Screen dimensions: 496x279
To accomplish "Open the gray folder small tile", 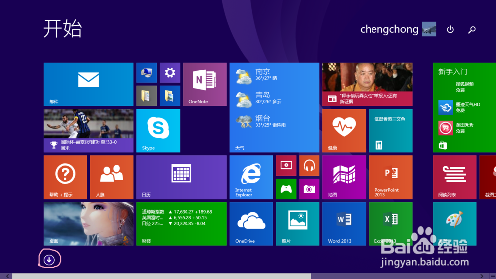I will point(147,96).
